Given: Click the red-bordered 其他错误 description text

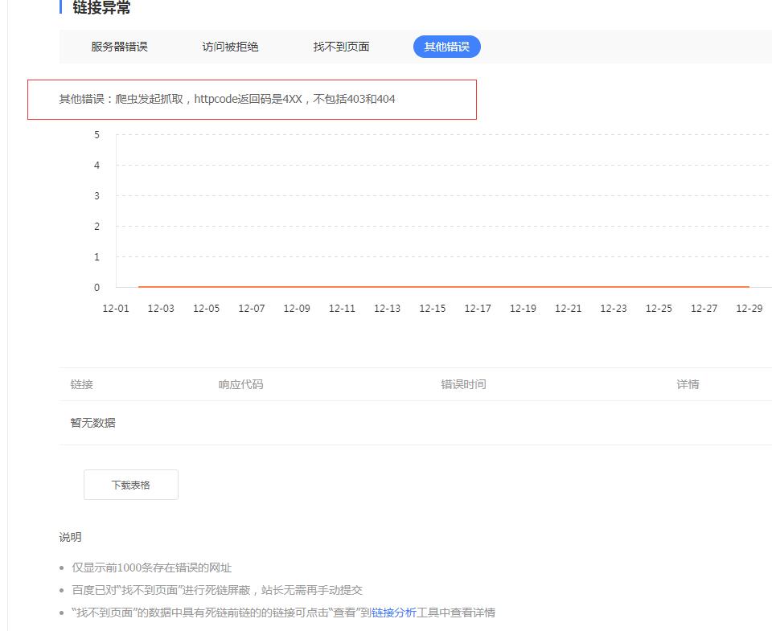Looking at the screenshot, I should coord(227,100).
